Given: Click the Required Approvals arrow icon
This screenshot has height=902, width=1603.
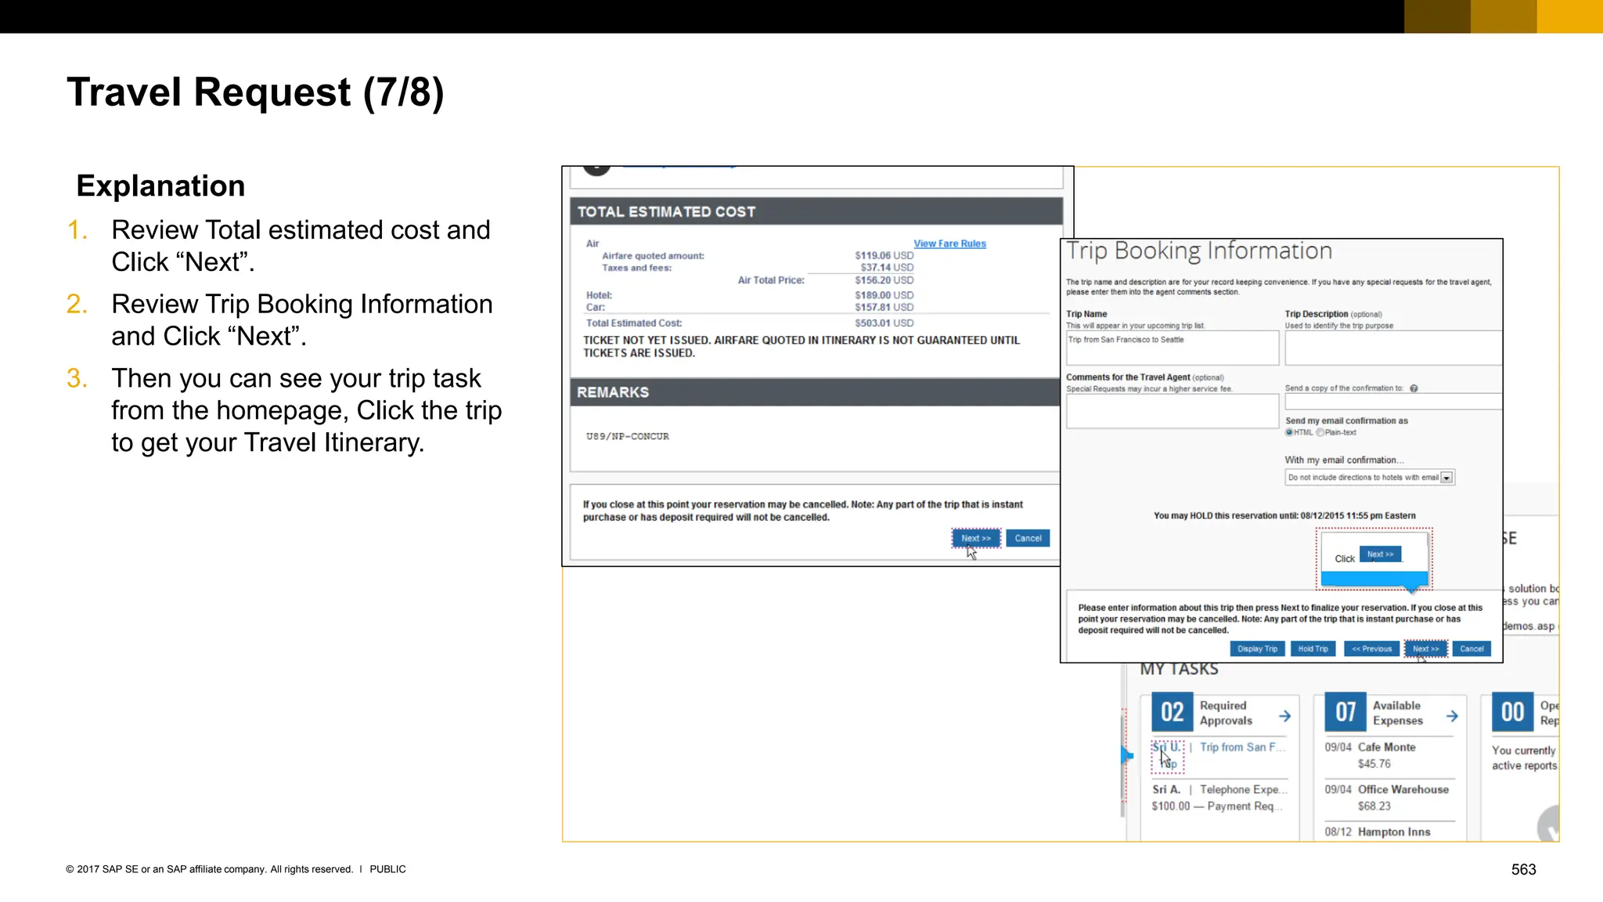Looking at the screenshot, I should click(x=1284, y=716).
